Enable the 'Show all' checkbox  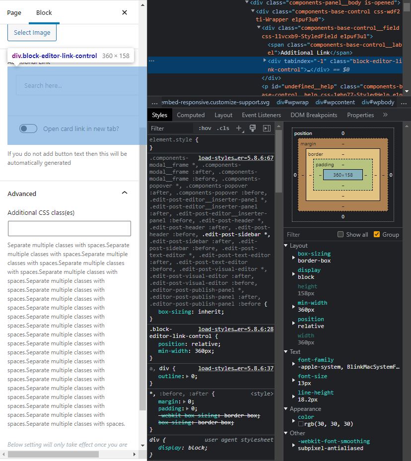click(342, 234)
